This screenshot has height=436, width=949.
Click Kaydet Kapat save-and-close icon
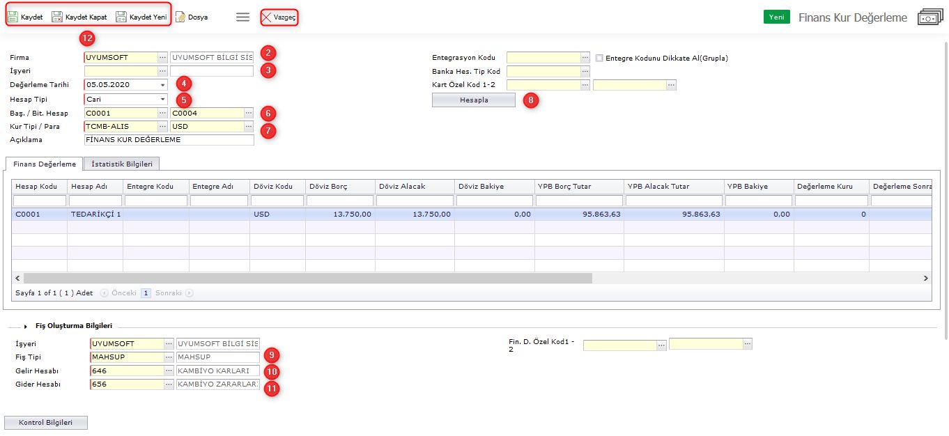point(57,17)
